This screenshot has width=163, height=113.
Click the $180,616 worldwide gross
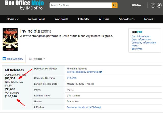click(x=11, y=96)
